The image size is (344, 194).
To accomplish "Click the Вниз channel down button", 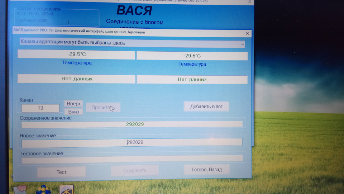I will (73, 112).
